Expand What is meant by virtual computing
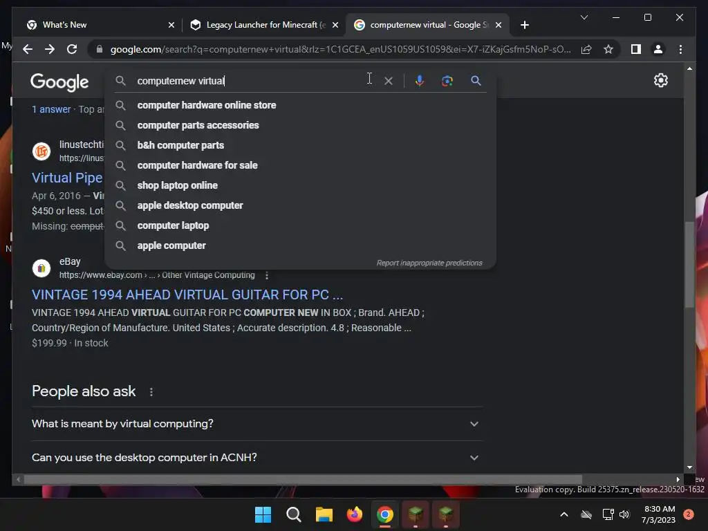The image size is (708, 531). point(257,424)
